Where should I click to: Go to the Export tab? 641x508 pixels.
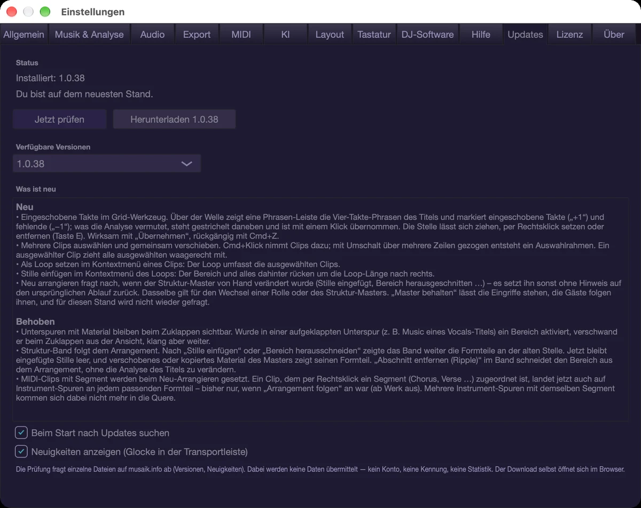(x=197, y=34)
